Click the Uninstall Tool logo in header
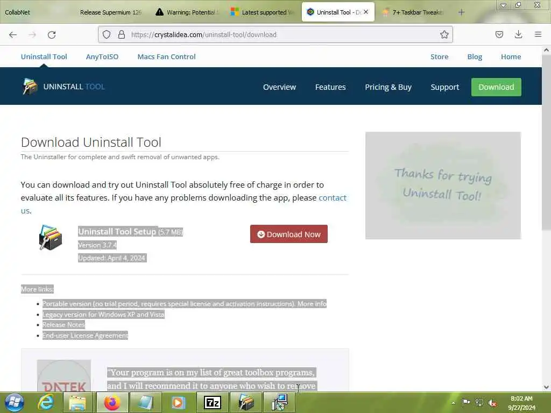 click(x=63, y=87)
